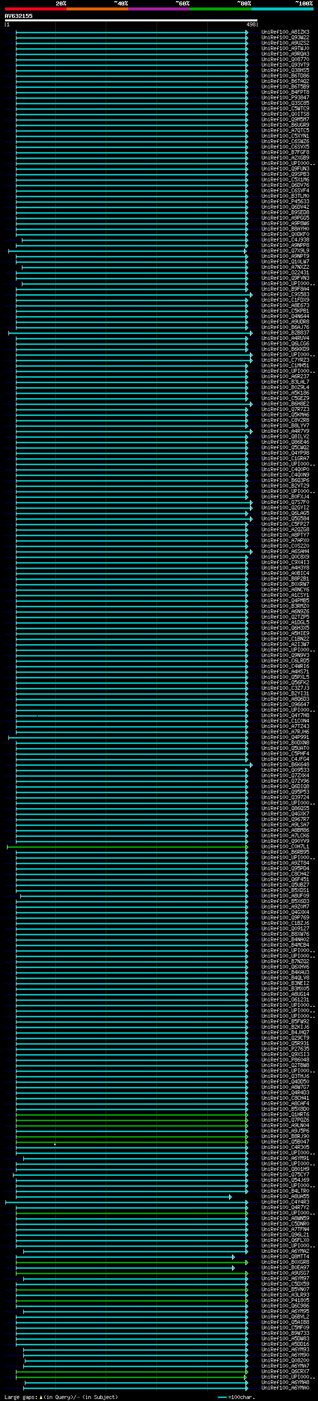Click the green alignment bar for P41805

pyautogui.click(x=132, y=1301)
